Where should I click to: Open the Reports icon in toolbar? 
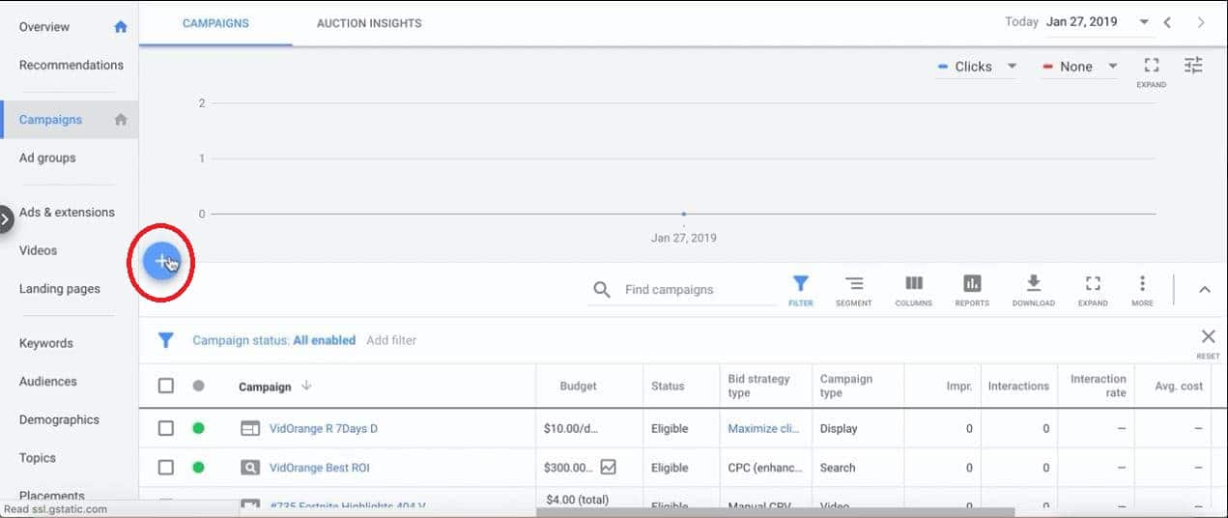972,291
